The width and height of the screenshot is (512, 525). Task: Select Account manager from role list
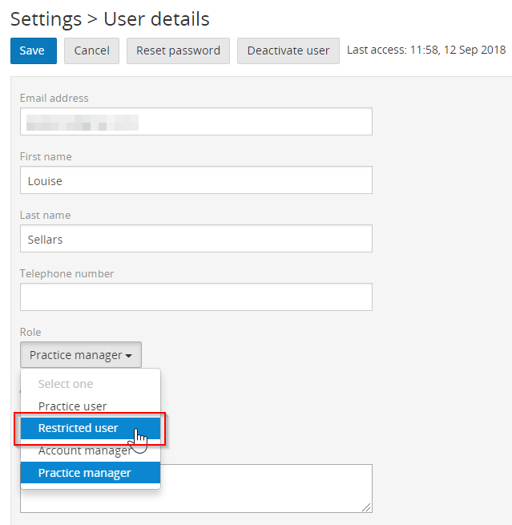pyautogui.click(x=91, y=450)
